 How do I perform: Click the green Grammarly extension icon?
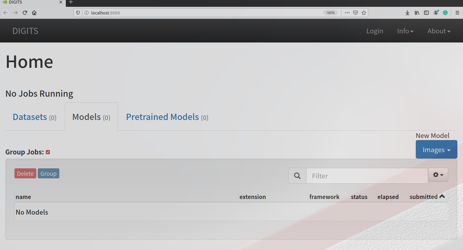click(x=445, y=13)
